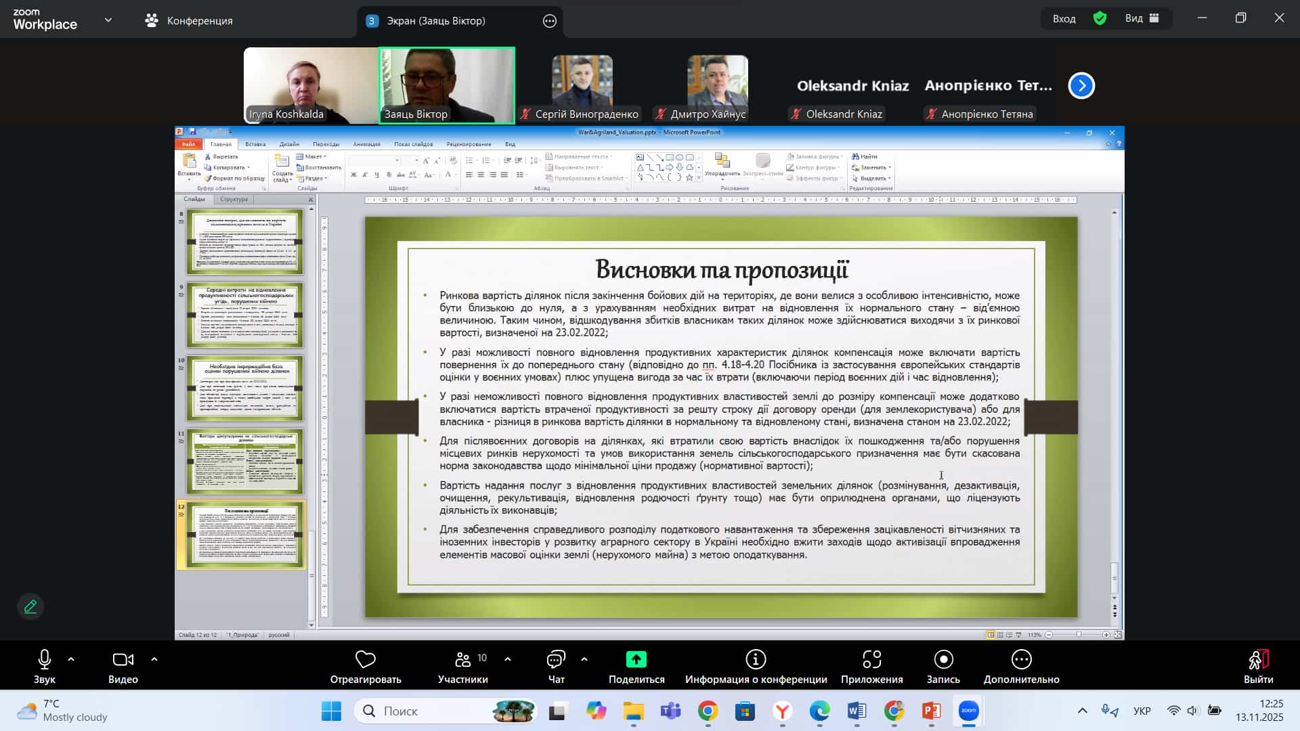Image resolution: width=1300 pixels, height=731 pixels.
Task: Toggle the video camera on or off
Action: pyautogui.click(x=123, y=659)
